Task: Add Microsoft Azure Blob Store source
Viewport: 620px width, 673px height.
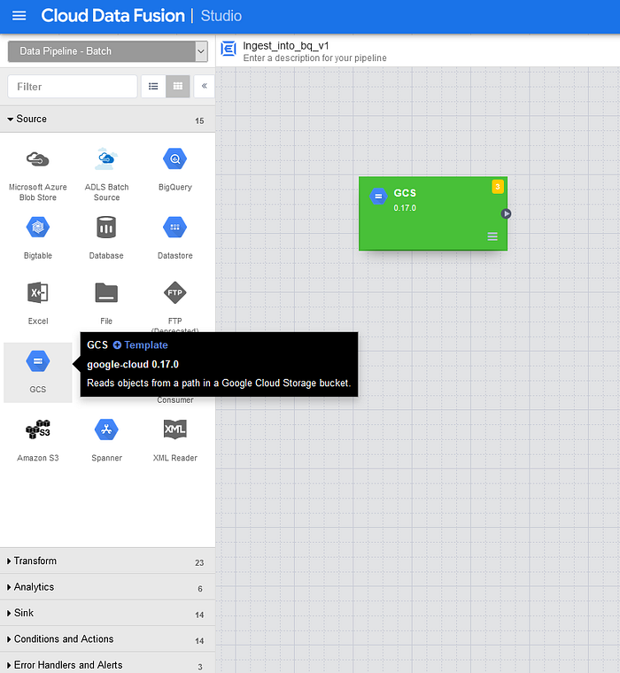Action: 38,174
